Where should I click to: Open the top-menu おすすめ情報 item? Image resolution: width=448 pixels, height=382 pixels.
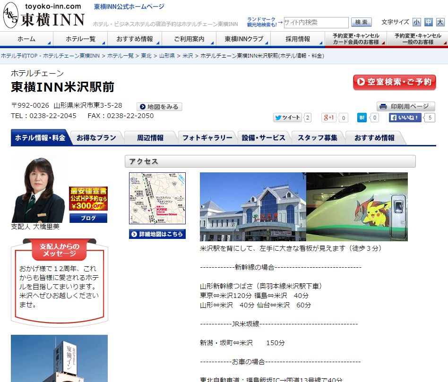click(x=135, y=39)
